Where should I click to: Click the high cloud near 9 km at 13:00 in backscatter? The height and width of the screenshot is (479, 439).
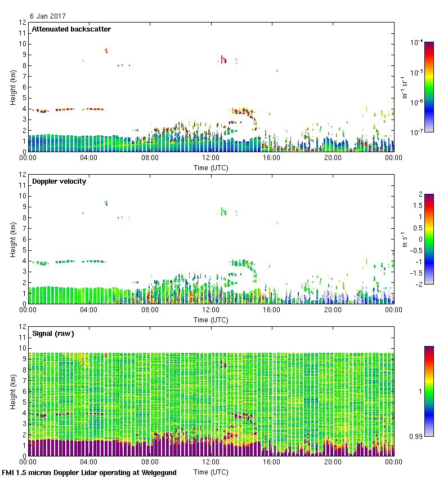coord(223,60)
